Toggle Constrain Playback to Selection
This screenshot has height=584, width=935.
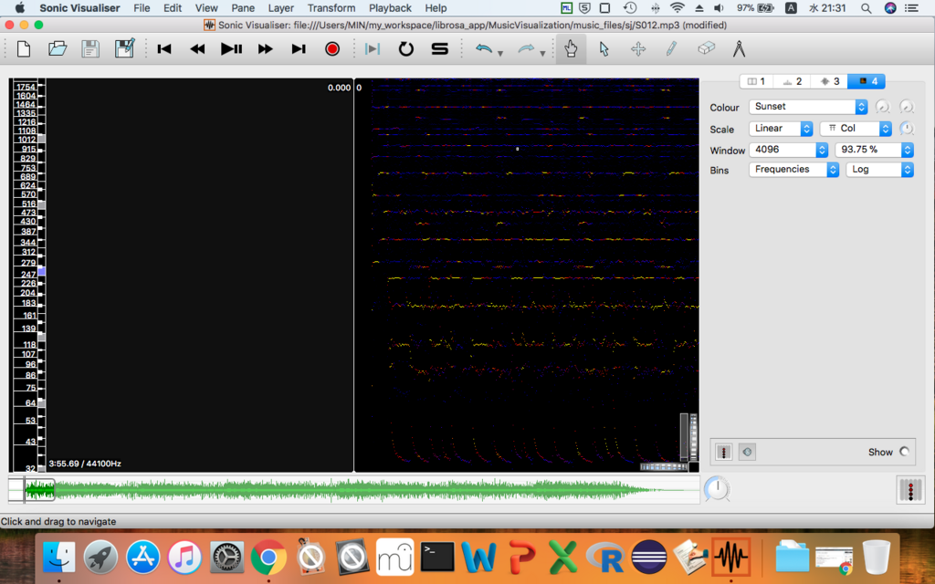coord(373,49)
